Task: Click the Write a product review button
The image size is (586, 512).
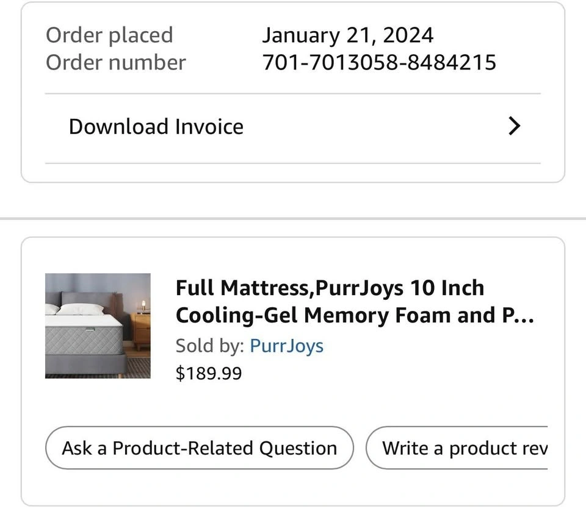Action: pyautogui.click(x=458, y=448)
